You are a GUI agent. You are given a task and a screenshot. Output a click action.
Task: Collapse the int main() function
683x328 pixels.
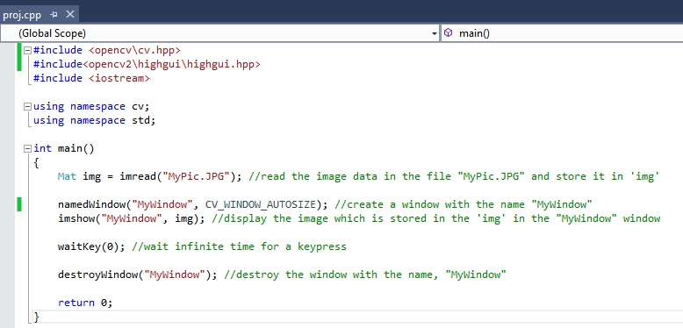point(28,149)
